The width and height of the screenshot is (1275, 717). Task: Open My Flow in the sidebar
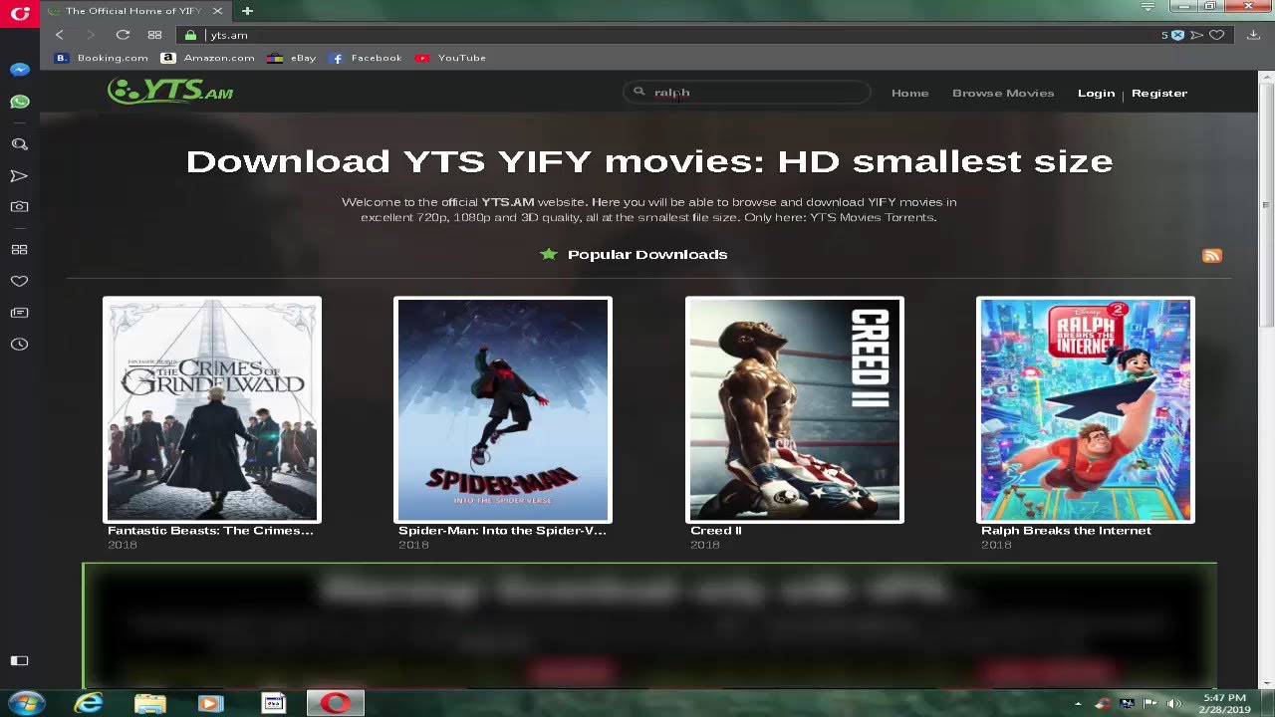[19, 176]
